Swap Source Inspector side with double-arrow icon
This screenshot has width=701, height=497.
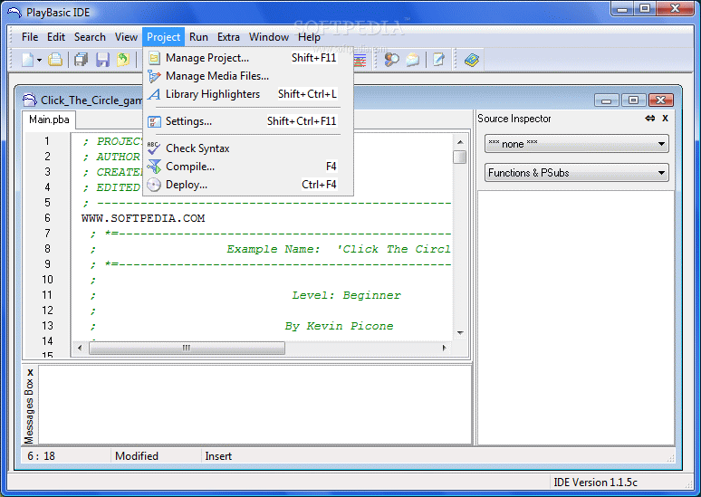[x=650, y=119]
